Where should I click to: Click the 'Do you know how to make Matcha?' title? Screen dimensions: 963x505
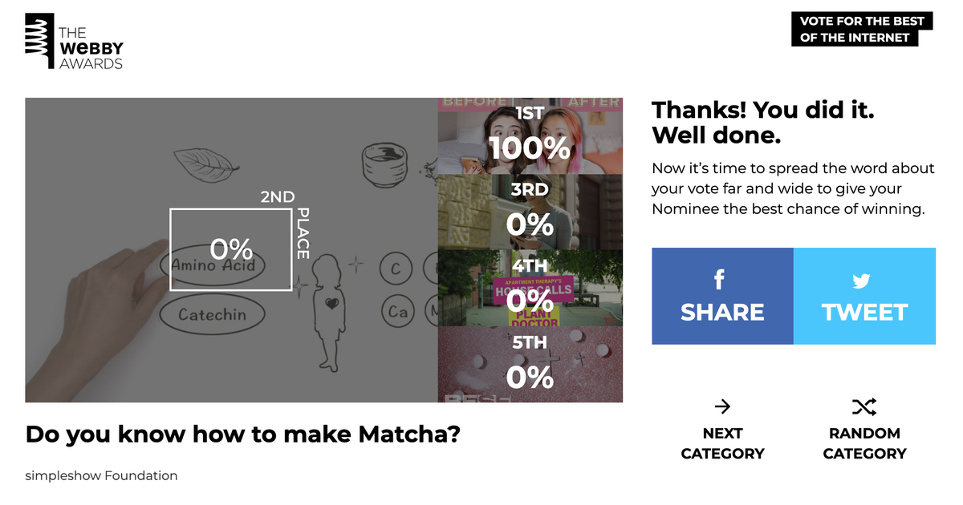pyautogui.click(x=243, y=434)
